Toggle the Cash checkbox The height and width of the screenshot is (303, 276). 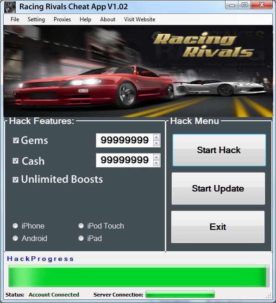tap(15, 161)
